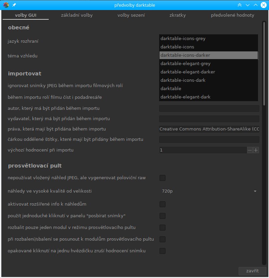Maximize the preferences window
The width and height of the screenshot is (269, 278).
(x=255, y=5)
